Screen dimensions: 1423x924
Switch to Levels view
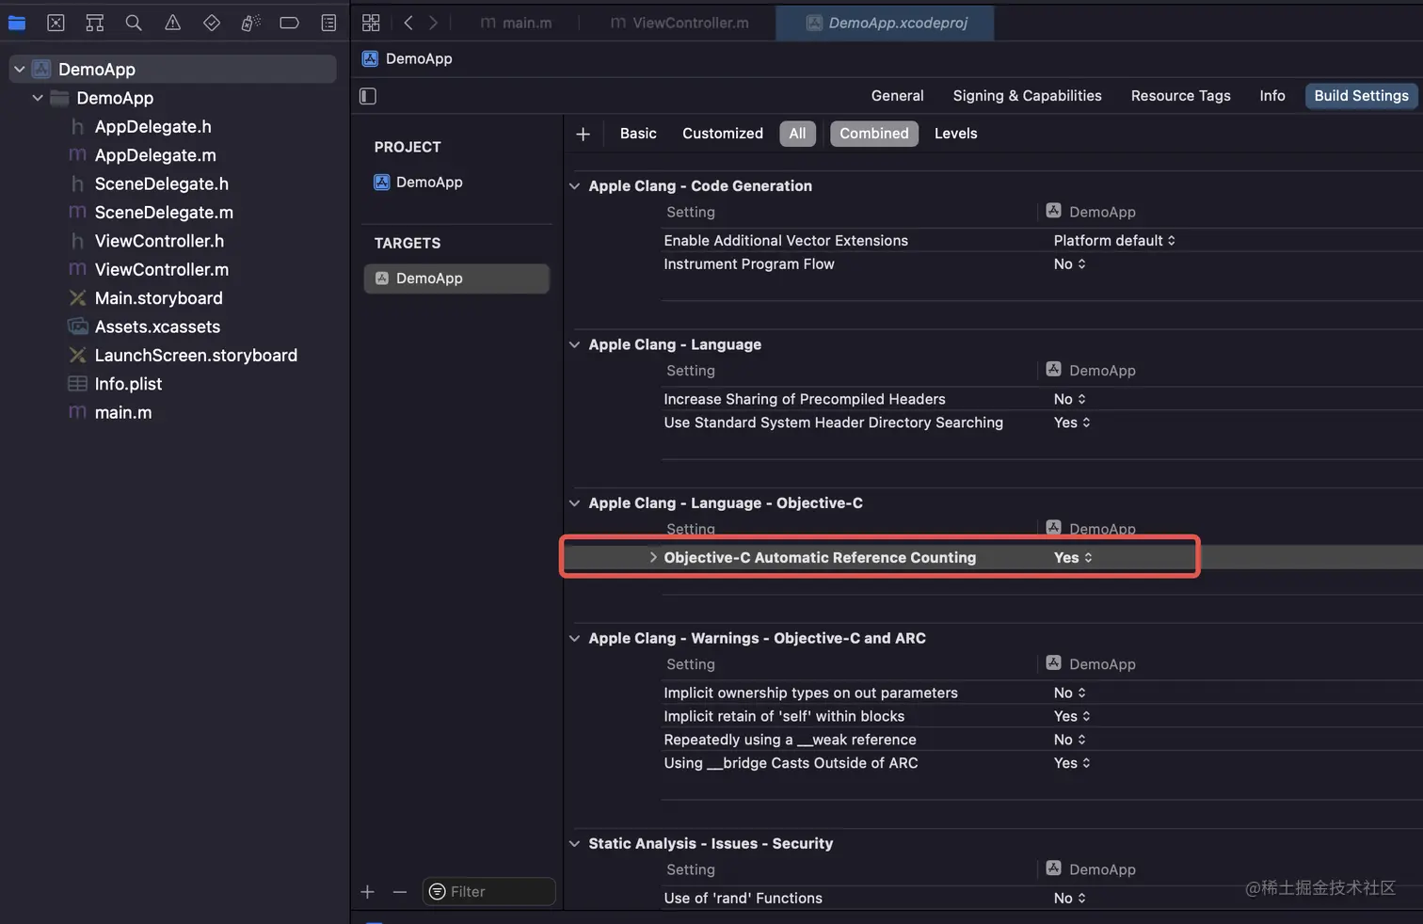click(x=955, y=134)
